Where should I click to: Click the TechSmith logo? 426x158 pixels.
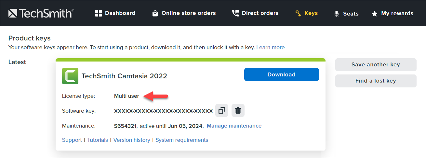[x=41, y=13]
